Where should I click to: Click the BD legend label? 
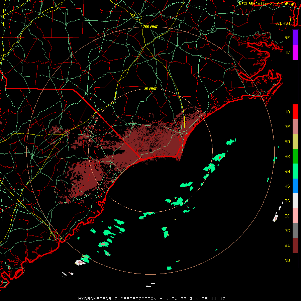pos(287,142)
